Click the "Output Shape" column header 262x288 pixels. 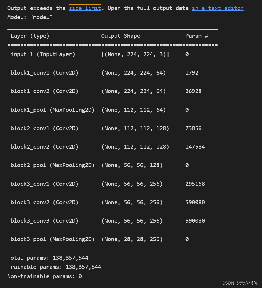coord(120,36)
